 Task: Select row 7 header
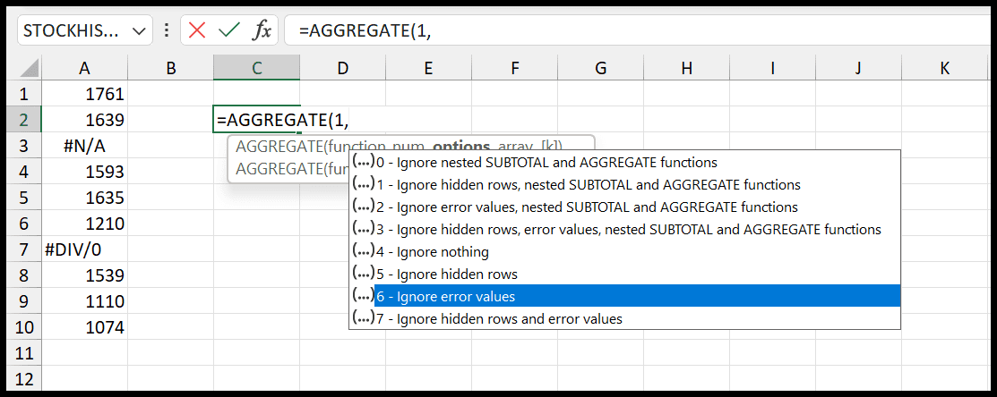(x=24, y=249)
